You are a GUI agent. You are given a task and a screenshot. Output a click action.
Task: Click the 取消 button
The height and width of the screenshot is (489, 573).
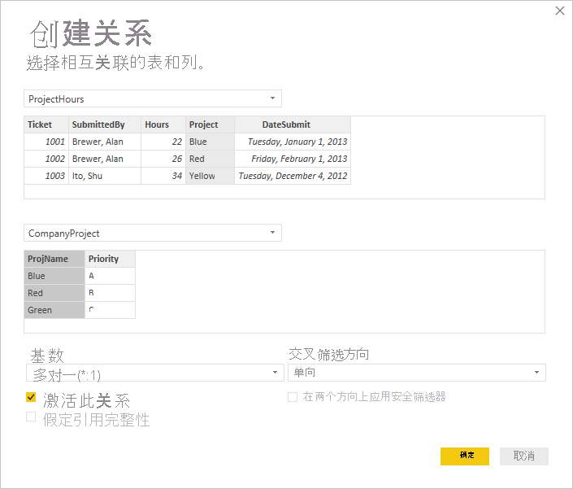click(523, 456)
